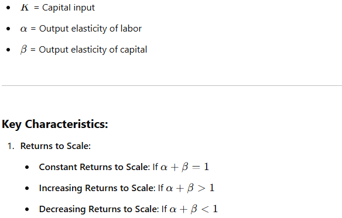The width and height of the screenshot is (342, 218).
Task: Click the horizontal divider line
Action: point(172,85)
